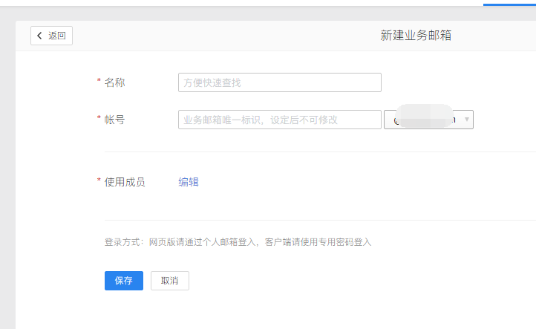Click the 帐号 field label
The height and width of the screenshot is (329, 536).
115,120
